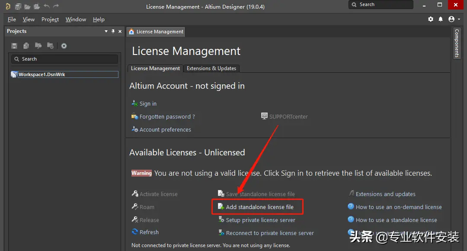Image resolution: width=467 pixels, height=251 pixels.
Task: Click the on-demand license help icon
Action: pyautogui.click(x=351, y=206)
